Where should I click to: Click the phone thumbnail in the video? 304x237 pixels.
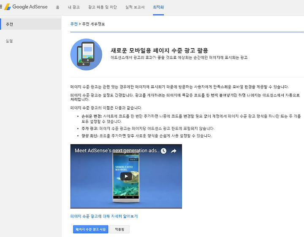[126, 177]
